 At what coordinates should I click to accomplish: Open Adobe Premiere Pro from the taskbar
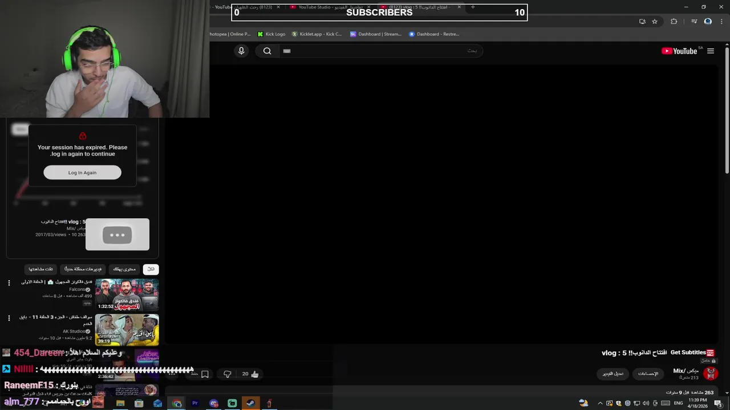195,403
